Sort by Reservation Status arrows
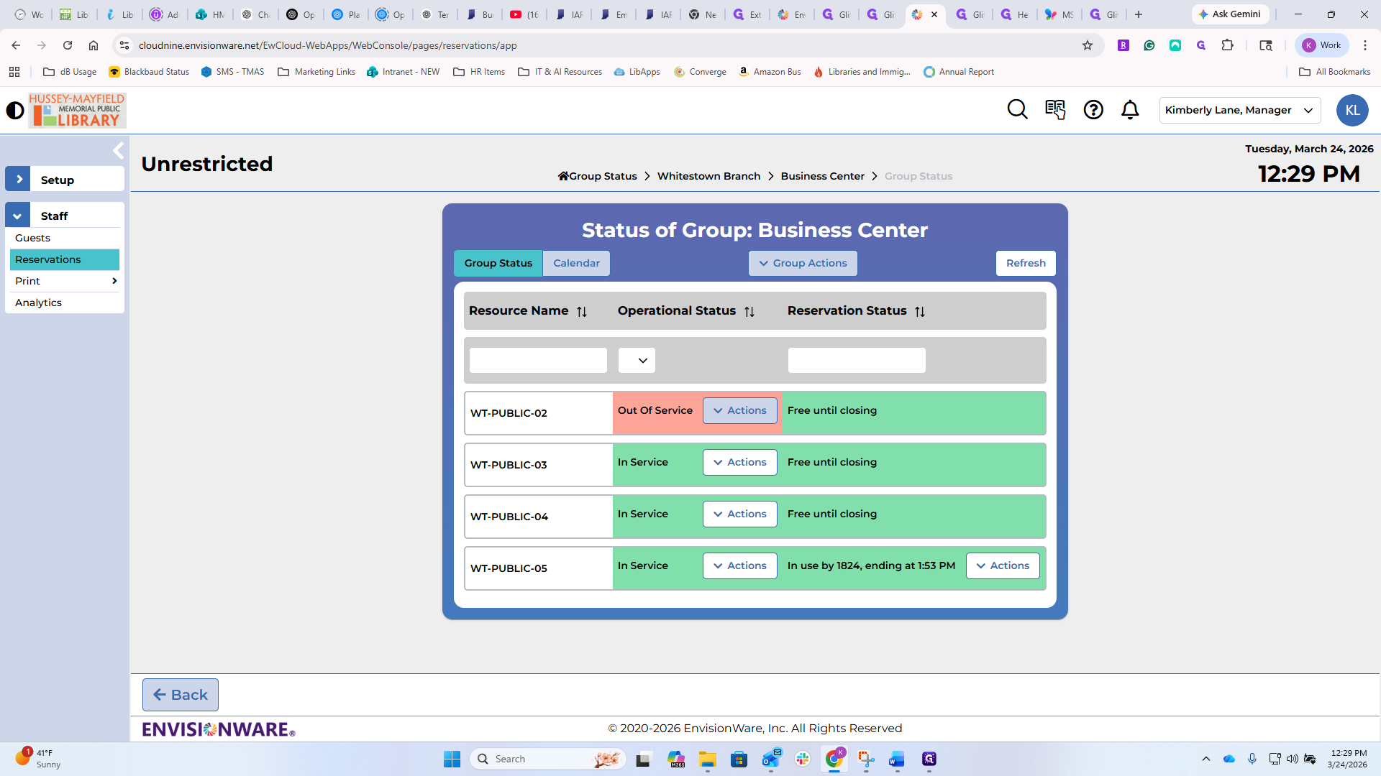Viewport: 1381px width, 776px height. click(x=920, y=312)
